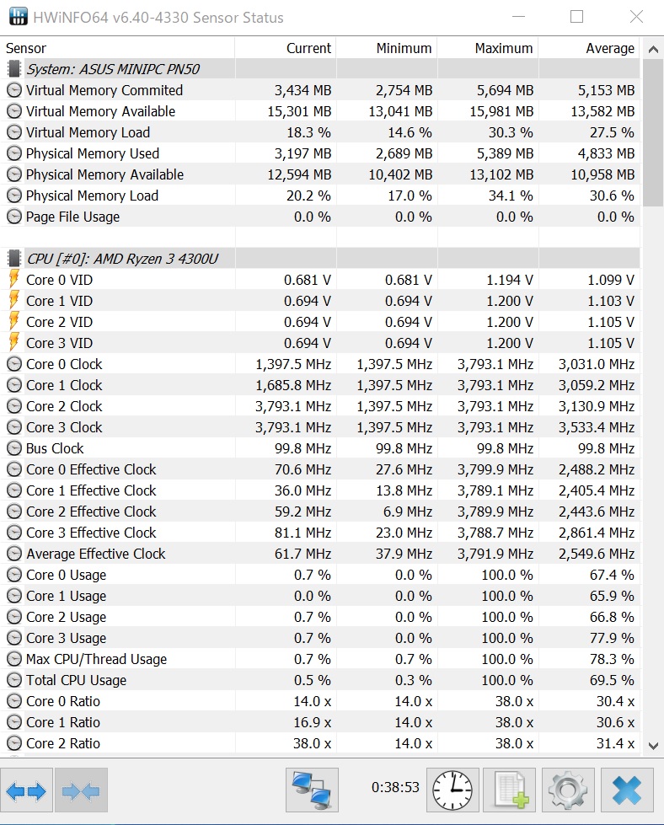The image size is (664, 825).
Task: Select the System: ASUS MINIPC PN50 header row
Action: click(x=113, y=69)
